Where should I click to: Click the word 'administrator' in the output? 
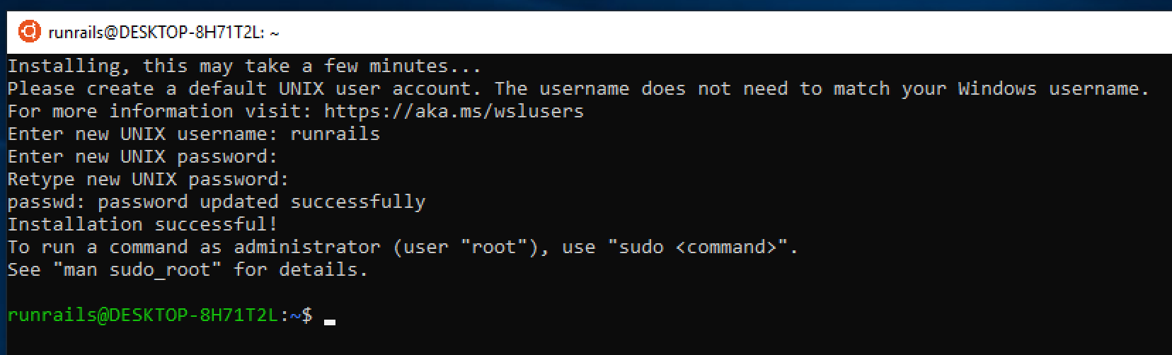click(307, 247)
